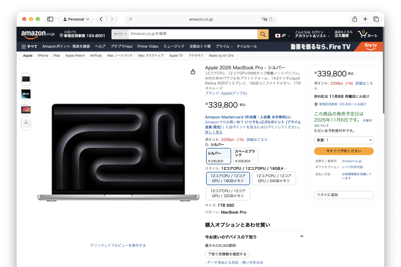The image size is (401, 267).
Task: Collapse the 今お使いのデバイスの下取り section
Action: 302,236
